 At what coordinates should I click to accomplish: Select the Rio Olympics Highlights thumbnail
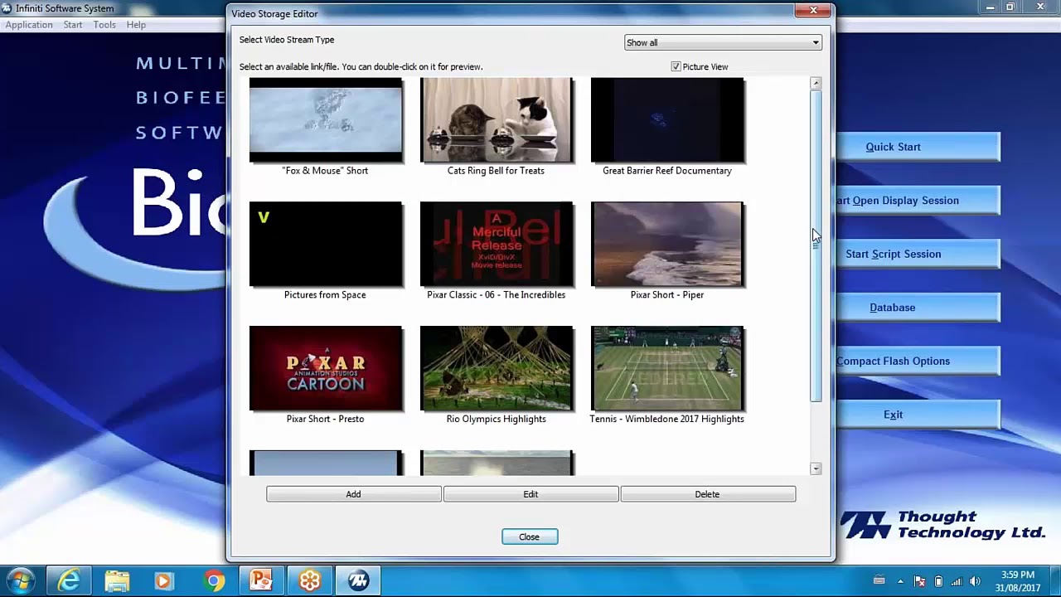pos(497,369)
